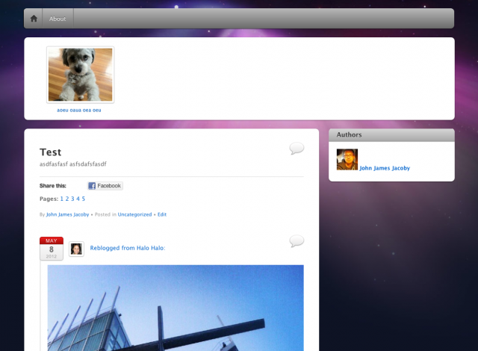Navigate to page 4 of the post
The height and width of the screenshot is (351, 478).
pyautogui.click(x=78, y=199)
